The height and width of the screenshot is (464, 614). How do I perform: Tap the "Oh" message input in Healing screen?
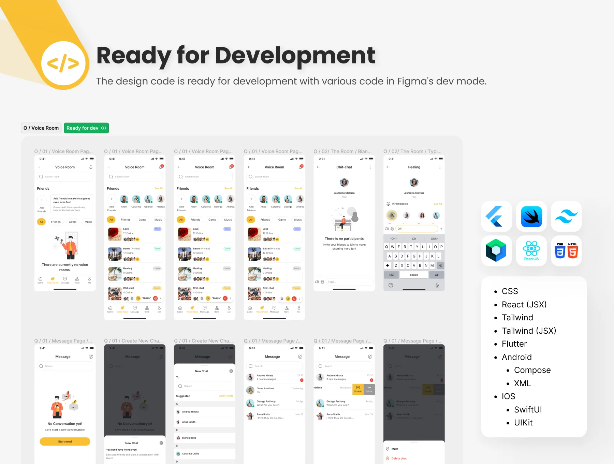416,229
